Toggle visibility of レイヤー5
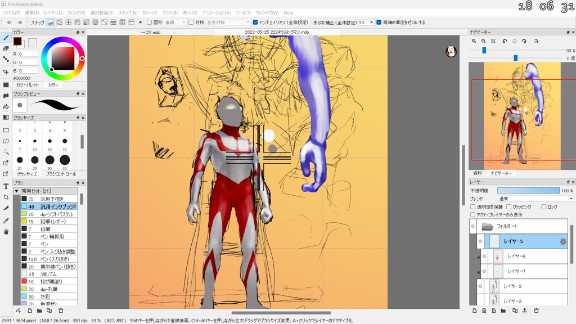Screen dimensions: 576x324 (x=480, y=241)
